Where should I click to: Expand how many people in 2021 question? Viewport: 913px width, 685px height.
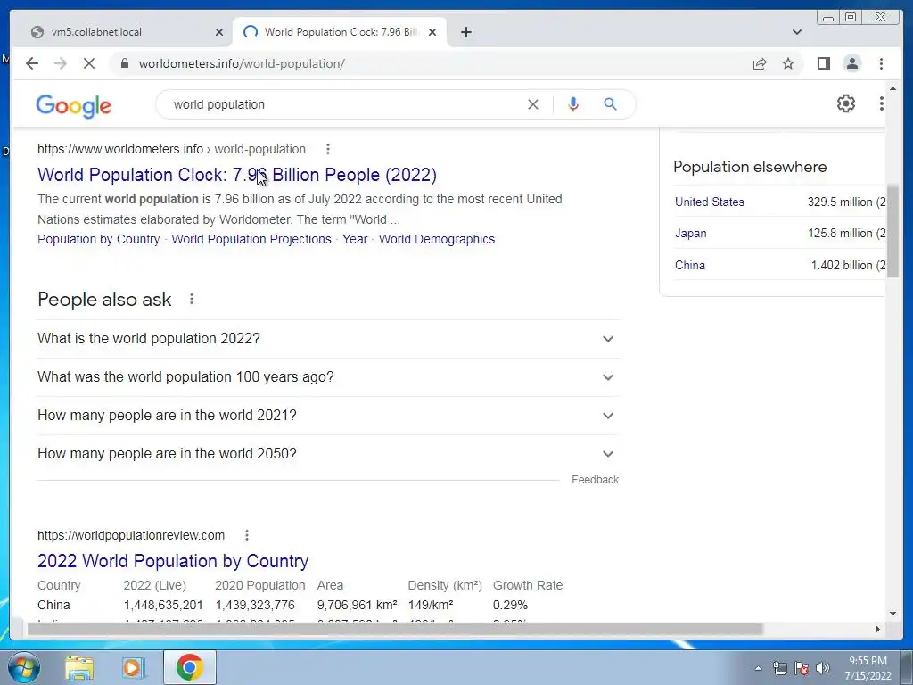click(x=328, y=416)
